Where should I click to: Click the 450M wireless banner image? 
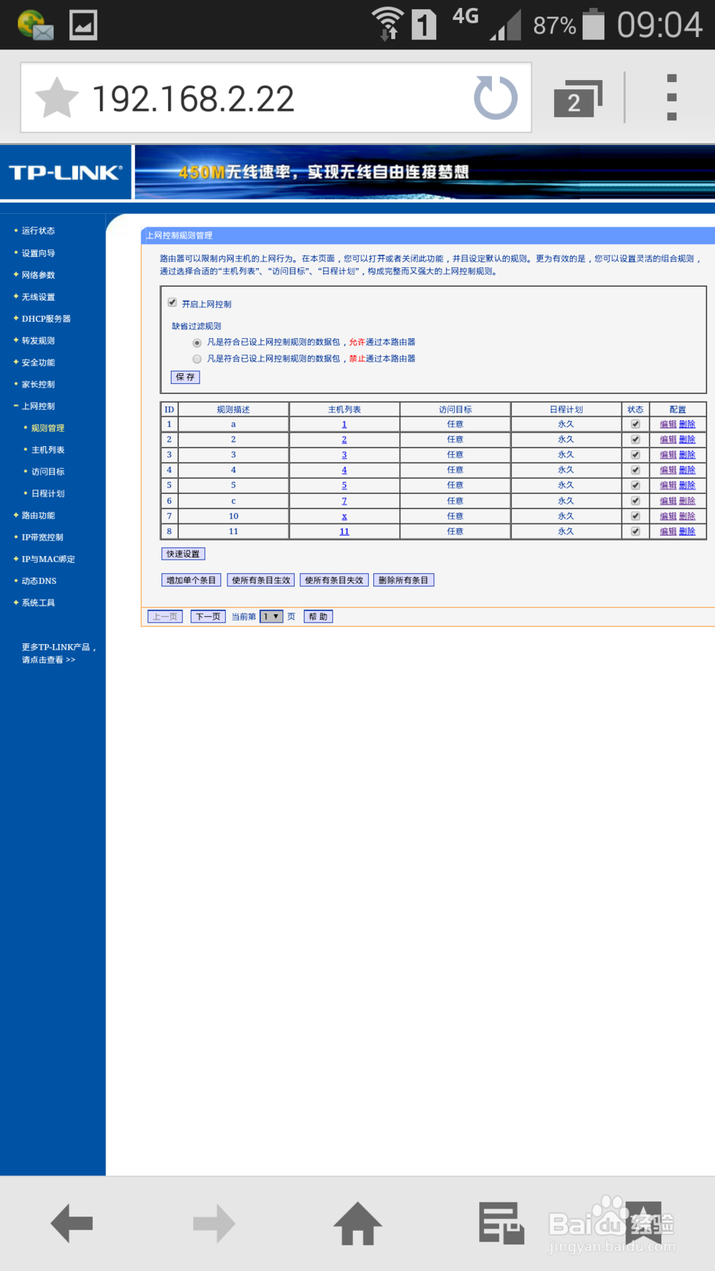[x=425, y=172]
